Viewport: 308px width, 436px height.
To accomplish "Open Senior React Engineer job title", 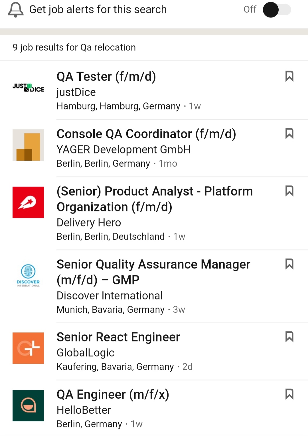I will 118,337.
